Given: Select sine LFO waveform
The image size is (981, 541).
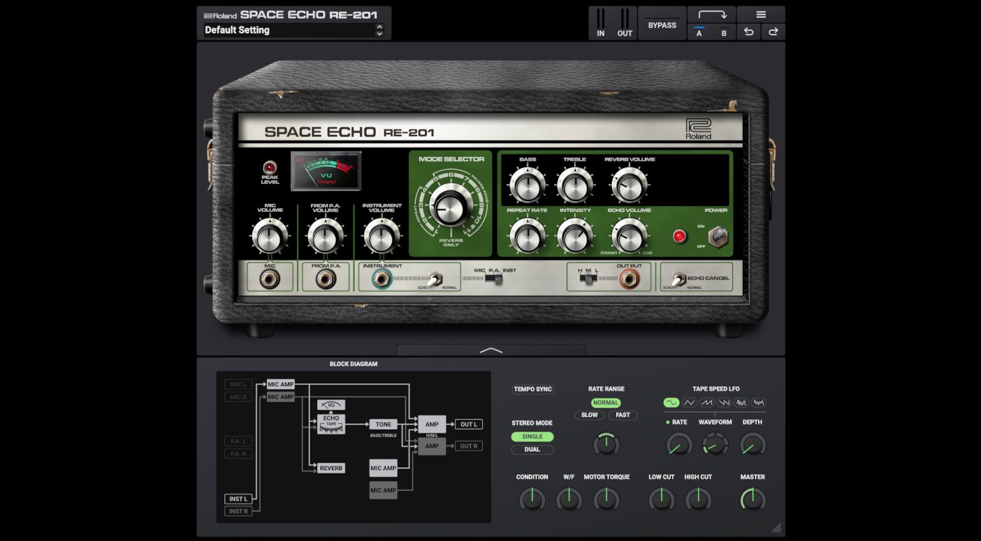Looking at the screenshot, I should (671, 402).
